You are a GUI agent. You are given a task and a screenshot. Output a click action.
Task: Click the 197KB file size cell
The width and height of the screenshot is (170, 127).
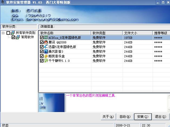(128, 38)
